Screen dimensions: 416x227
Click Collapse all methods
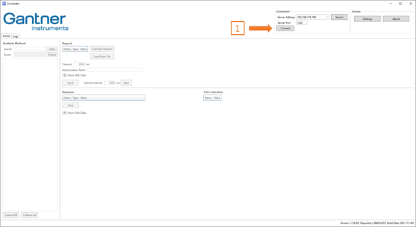(x=30, y=215)
